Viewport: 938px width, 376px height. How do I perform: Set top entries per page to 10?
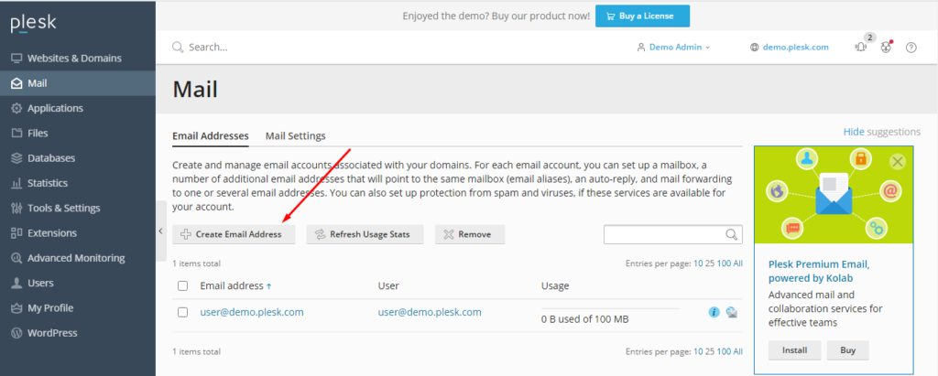[698, 263]
